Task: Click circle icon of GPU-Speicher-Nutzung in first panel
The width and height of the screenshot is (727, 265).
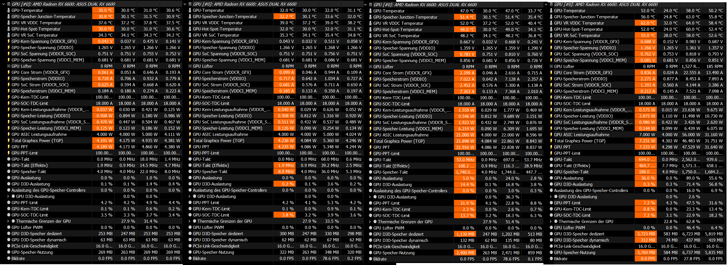Action: coord(9,252)
